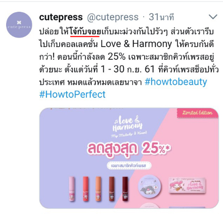Viewport: 223px width, 214px height.
Task: Click the 31 นาที timestamp
Action: pos(161,17)
